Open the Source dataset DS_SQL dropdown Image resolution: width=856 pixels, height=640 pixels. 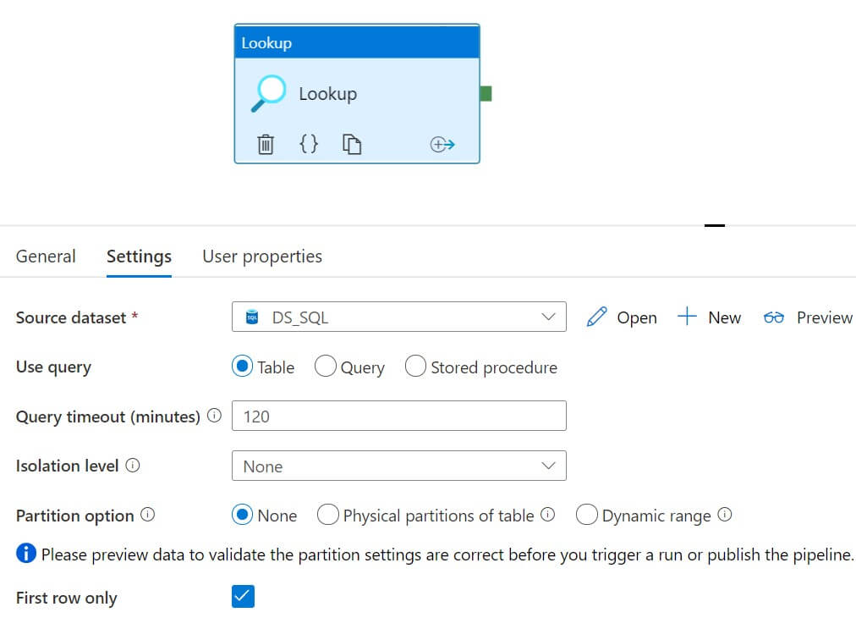[398, 317]
